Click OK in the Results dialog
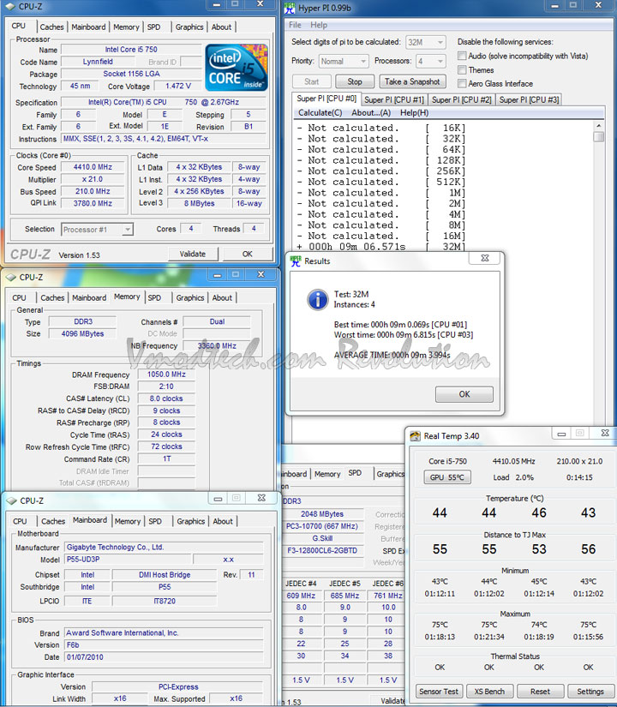The height and width of the screenshot is (707, 617). (464, 394)
